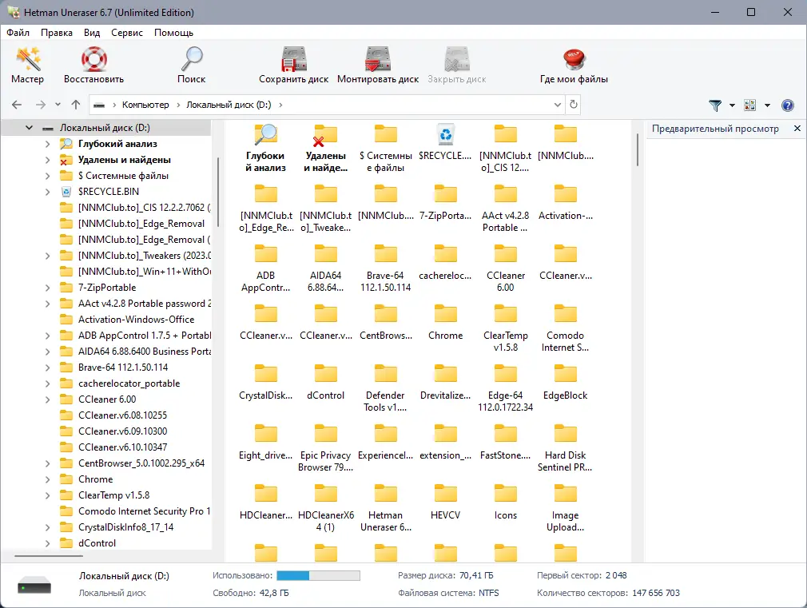Image resolution: width=807 pixels, height=608 pixels.
Task: Open the Файл menu
Action: (x=18, y=33)
